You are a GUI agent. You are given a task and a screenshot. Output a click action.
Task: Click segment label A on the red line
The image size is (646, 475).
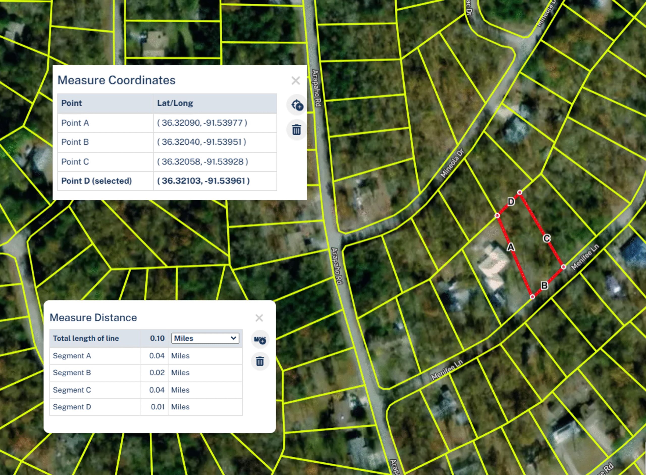pos(510,247)
